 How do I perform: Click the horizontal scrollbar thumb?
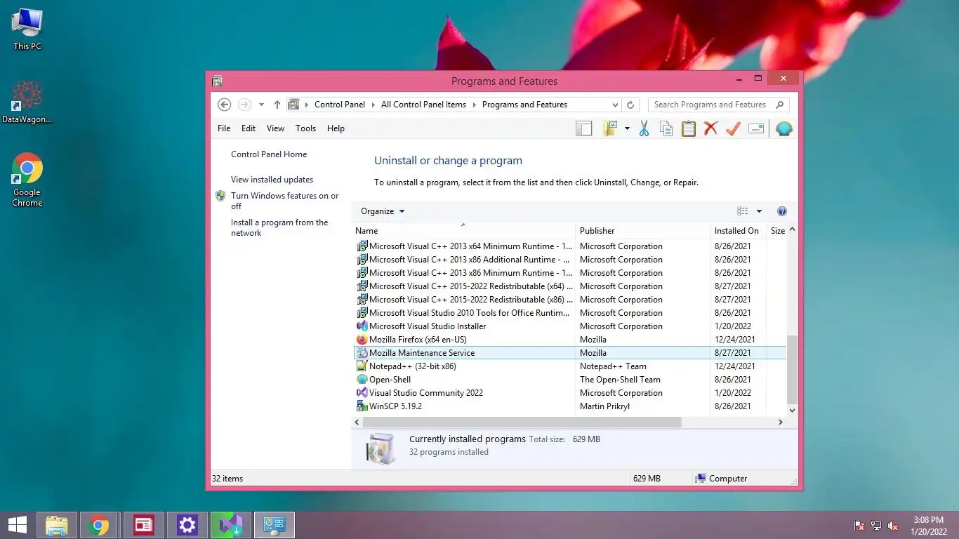pos(522,422)
